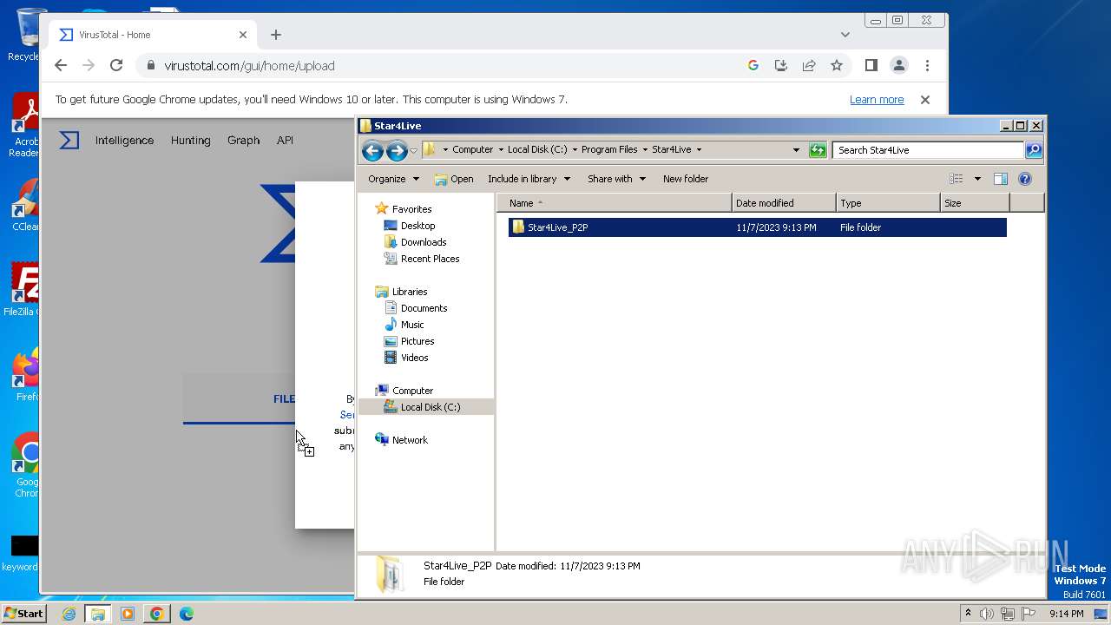1111x625 pixels.
Task: Click New folder in the Explorer toolbar
Action: tap(686, 179)
